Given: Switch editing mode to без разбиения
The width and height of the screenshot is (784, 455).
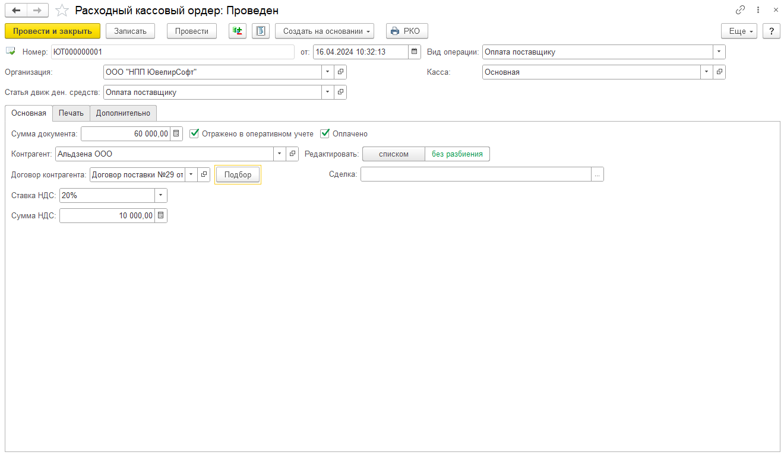Looking at the screenshot, I should (x=457, y=154).
